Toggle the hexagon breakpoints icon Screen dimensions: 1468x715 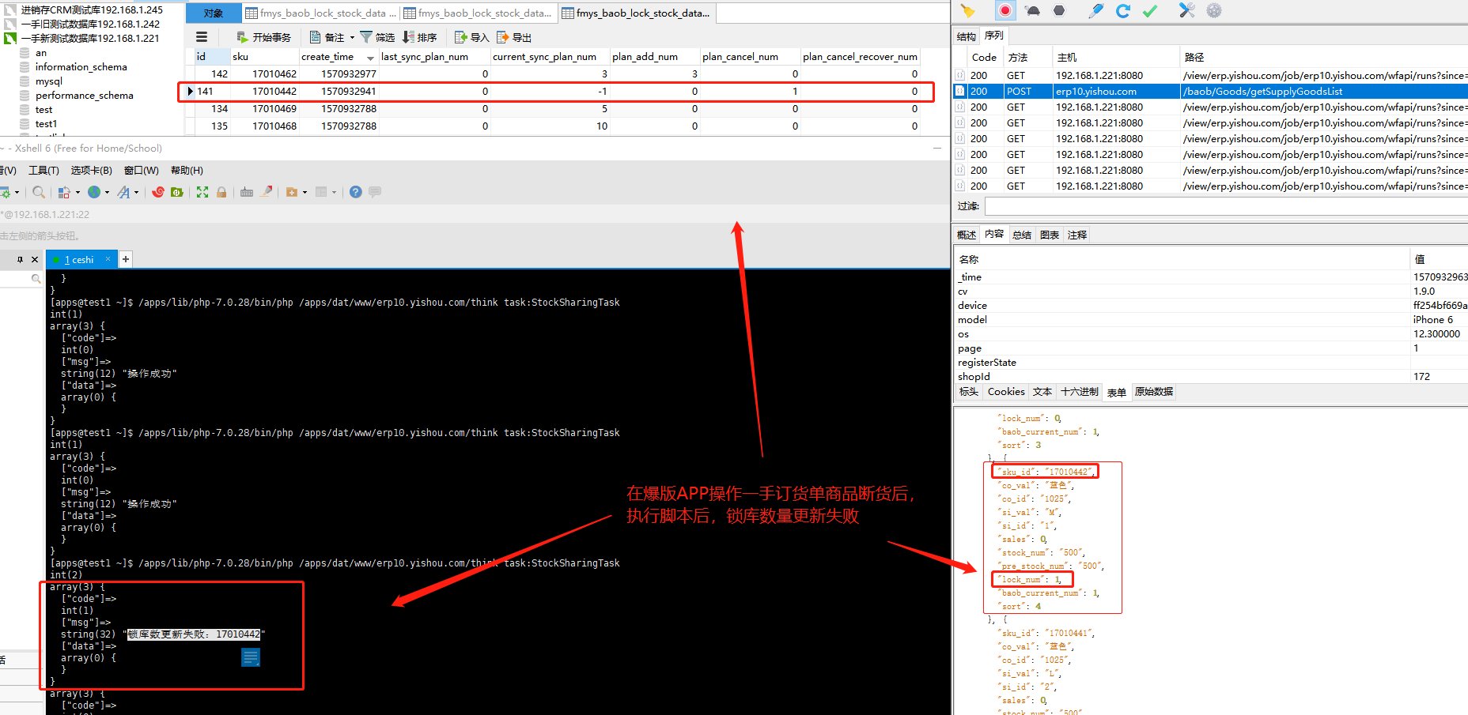[x=1059, y=10]
